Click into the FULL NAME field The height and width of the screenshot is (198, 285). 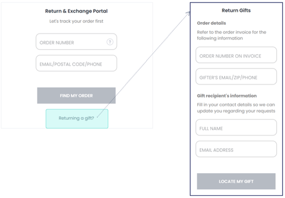point(236,127)
